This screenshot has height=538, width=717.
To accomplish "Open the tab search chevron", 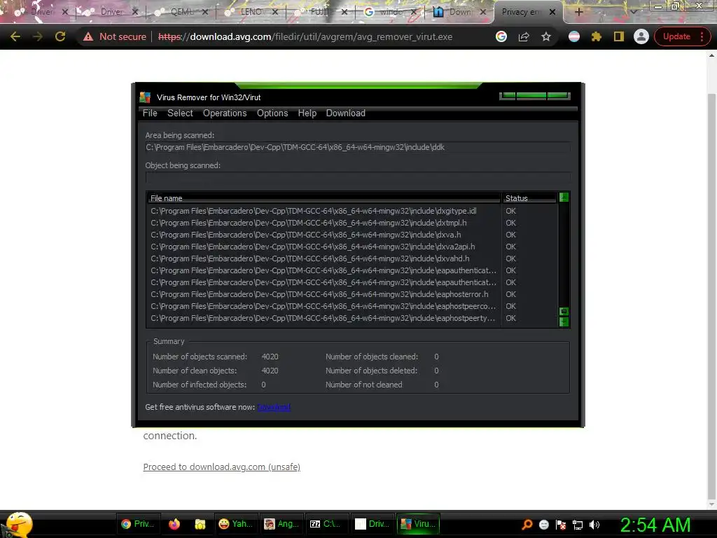I will tap(633, 12).
